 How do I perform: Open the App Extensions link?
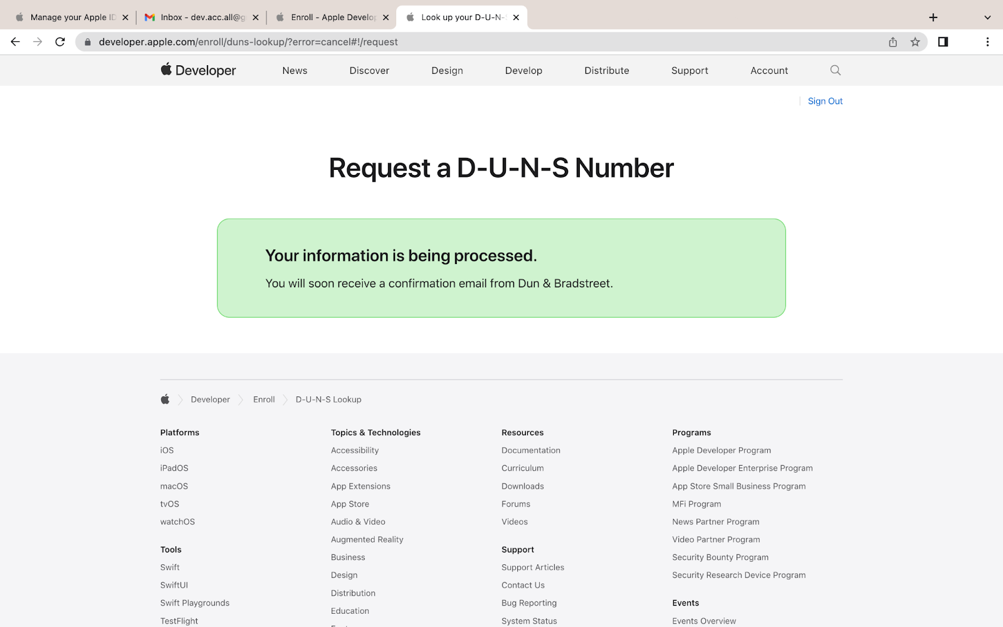(360, 486)
